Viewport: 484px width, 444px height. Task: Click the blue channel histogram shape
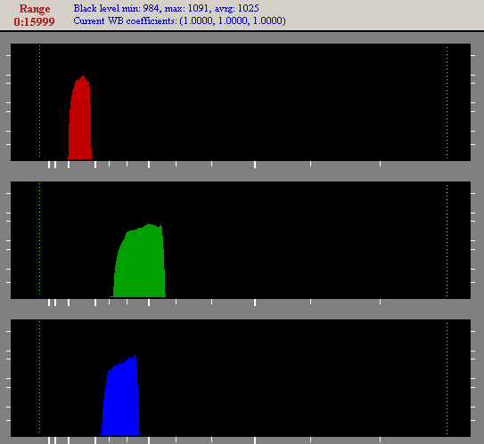120,395
